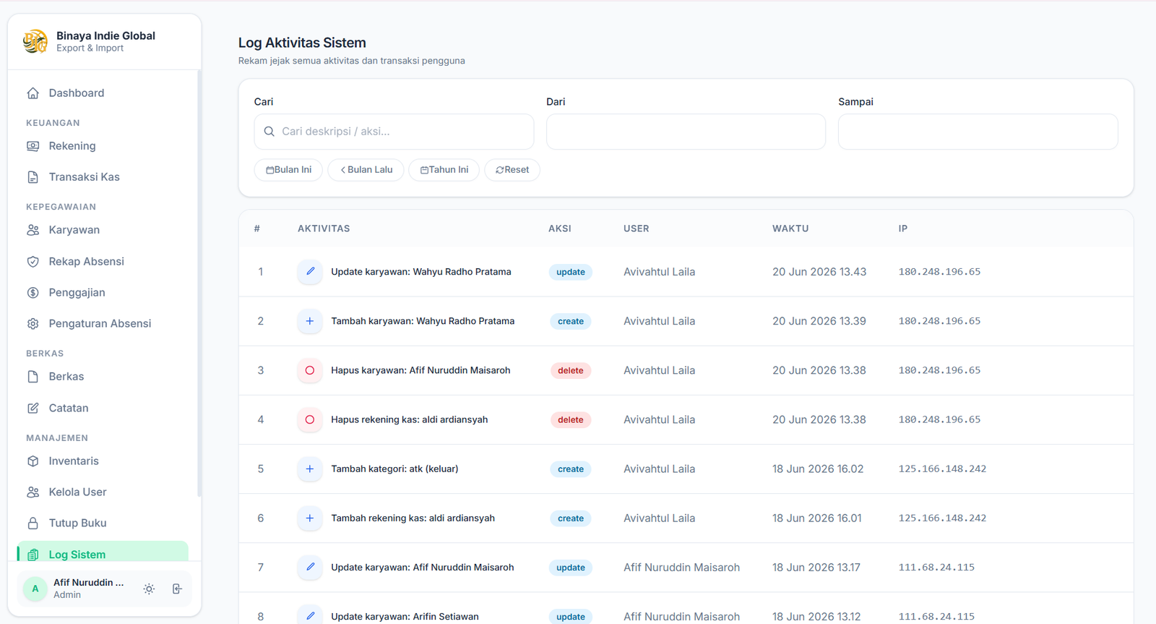Click the Sampai date input field

point(978,132)
